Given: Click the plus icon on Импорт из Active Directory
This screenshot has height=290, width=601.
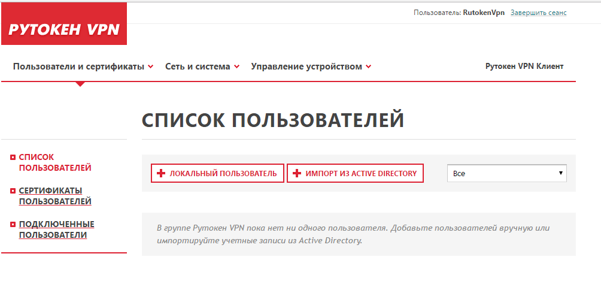Looking at the screenshot, I should (x=297, y=173).
